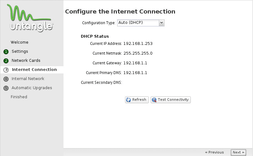Click the step 4 gray circle icon

(x=6, y=79)
